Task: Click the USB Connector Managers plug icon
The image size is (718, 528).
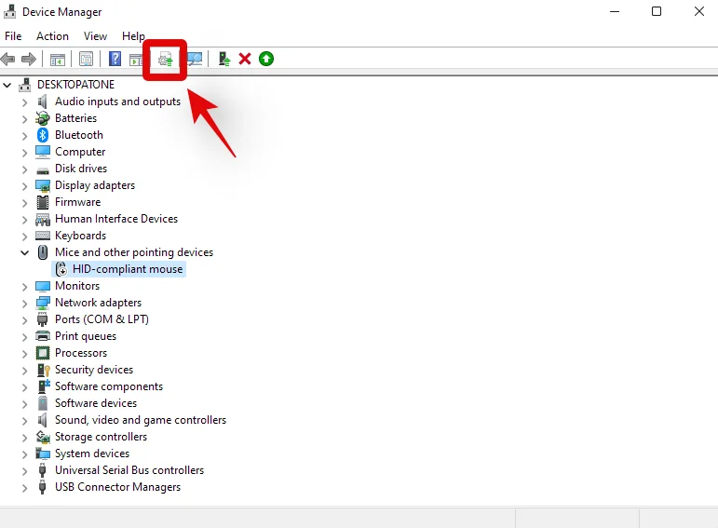Action: pyautogui.click(x=43, y=487)
